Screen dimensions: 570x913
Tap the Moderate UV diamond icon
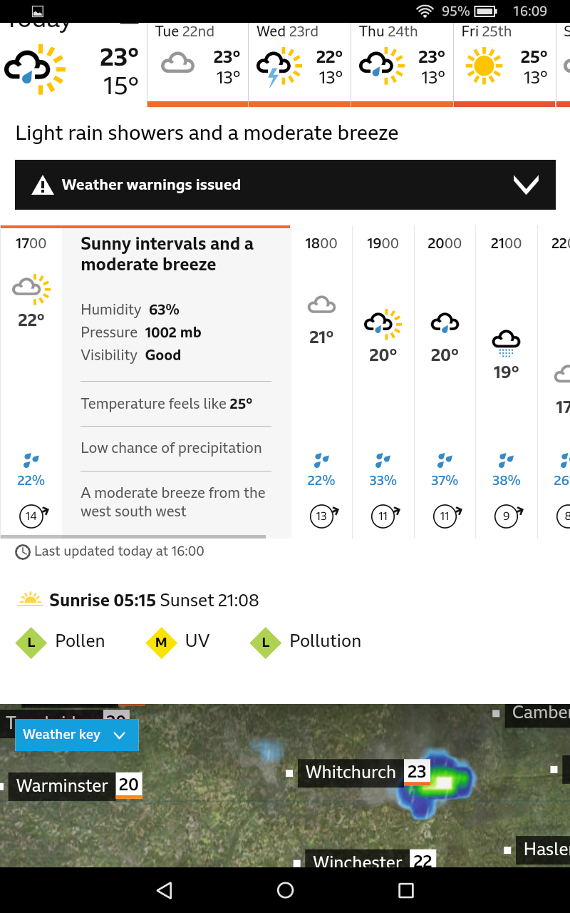point(161,643)
